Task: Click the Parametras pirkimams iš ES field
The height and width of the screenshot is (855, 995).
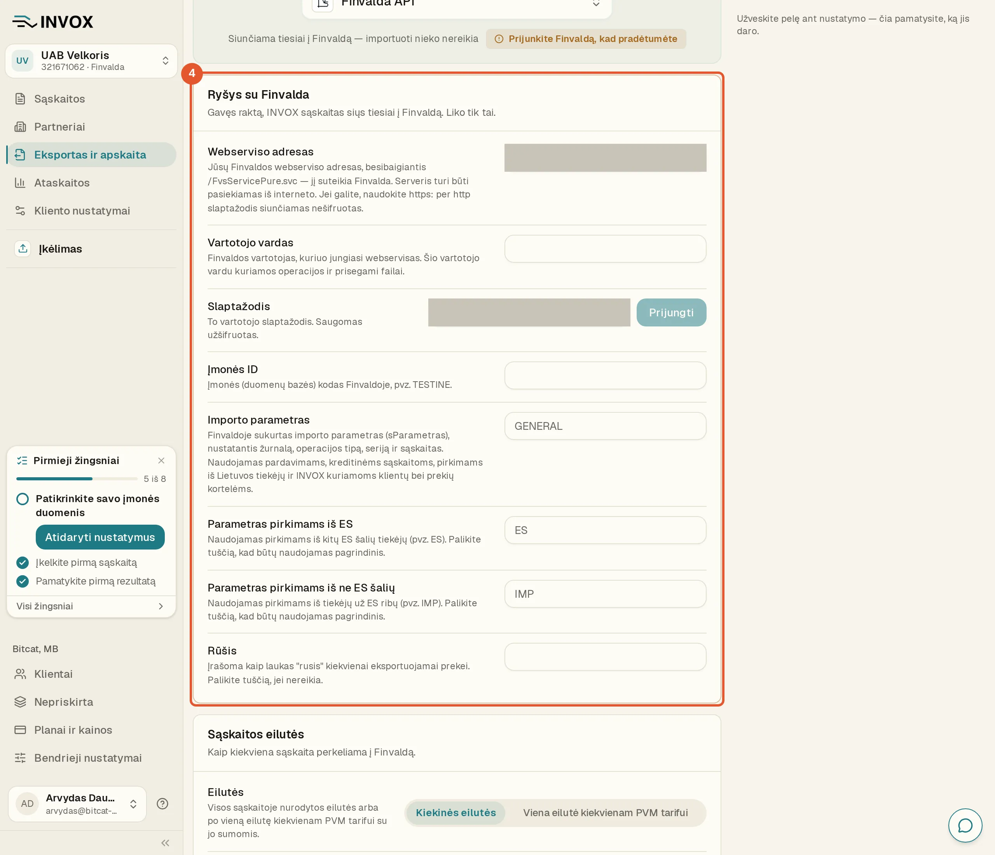Action: point(605,530)
